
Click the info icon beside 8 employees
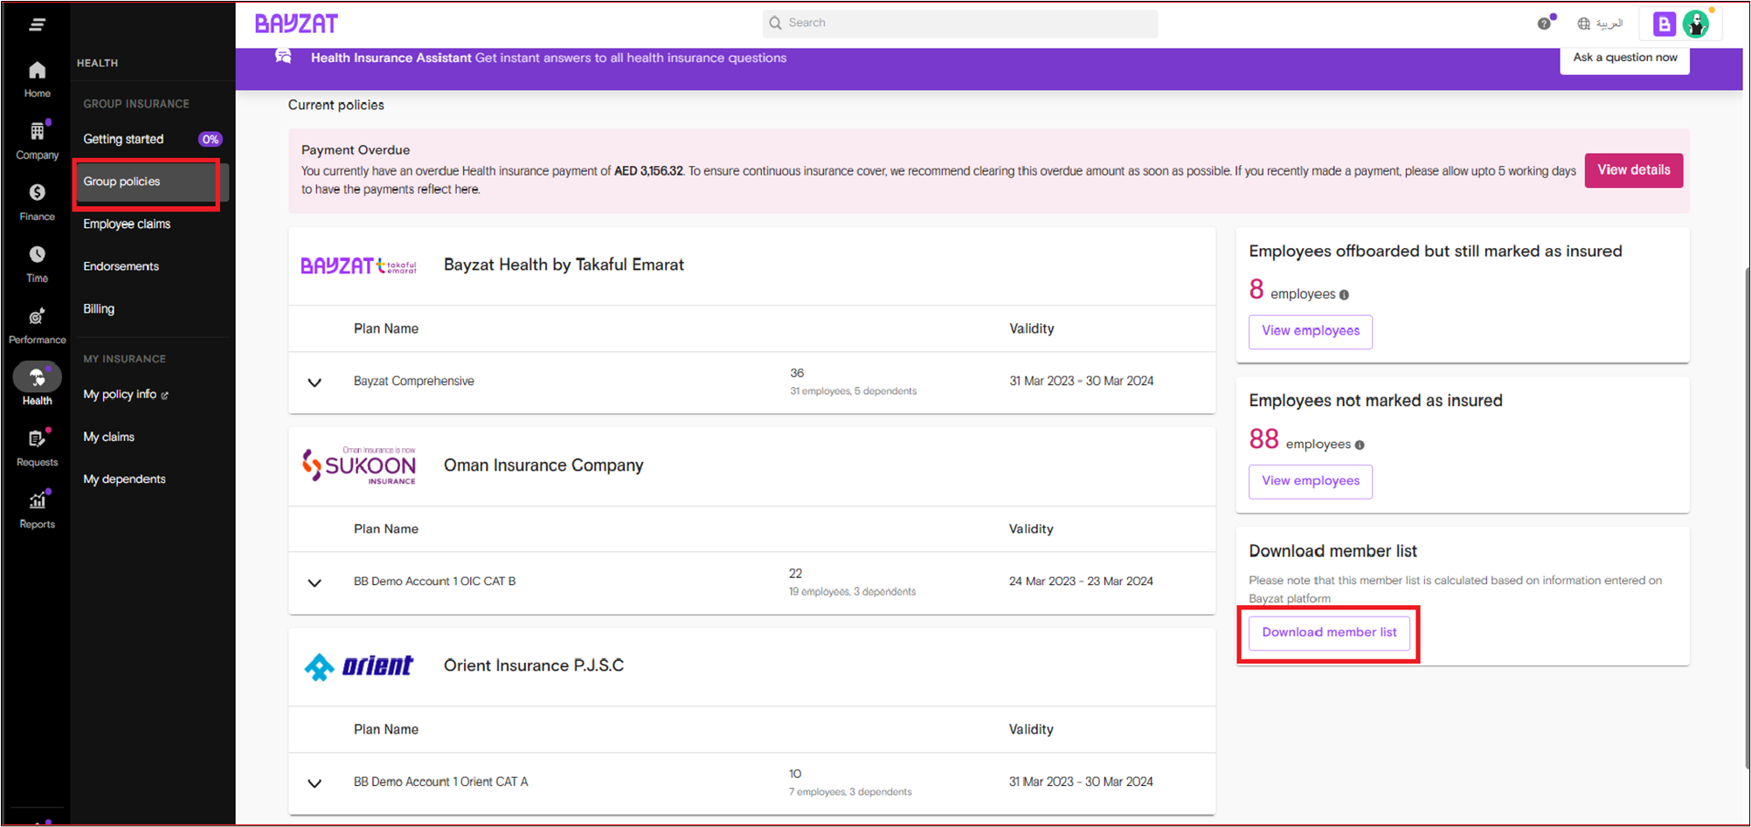tap(1344, 295)
